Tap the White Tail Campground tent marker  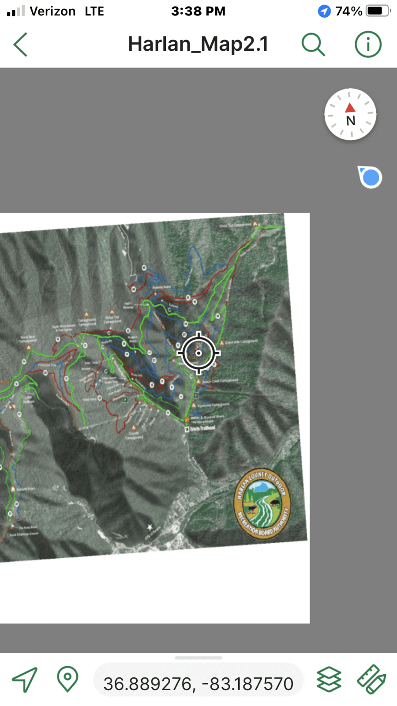255,224
